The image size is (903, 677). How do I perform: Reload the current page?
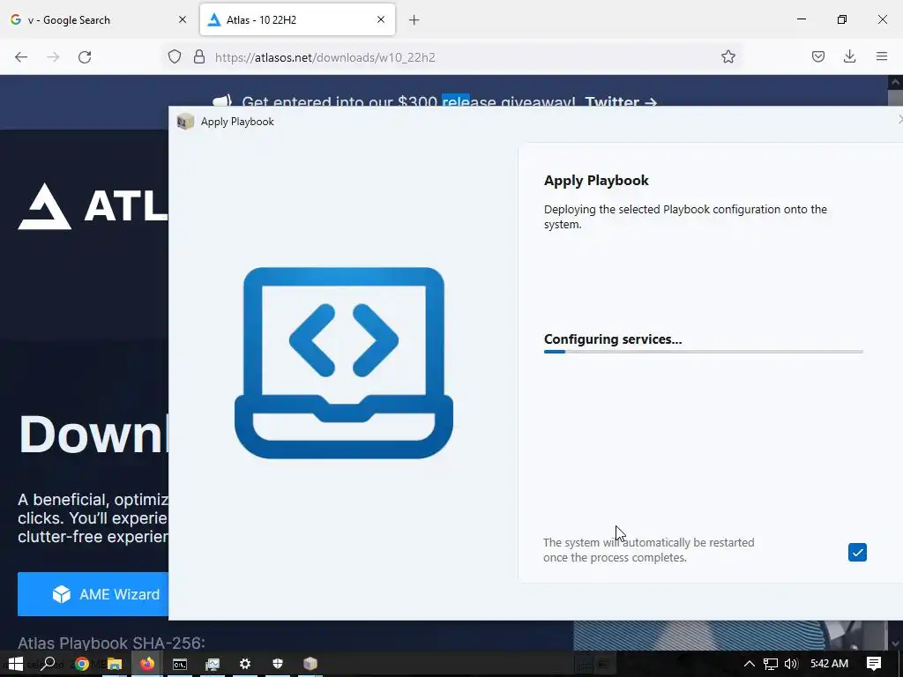85,57
